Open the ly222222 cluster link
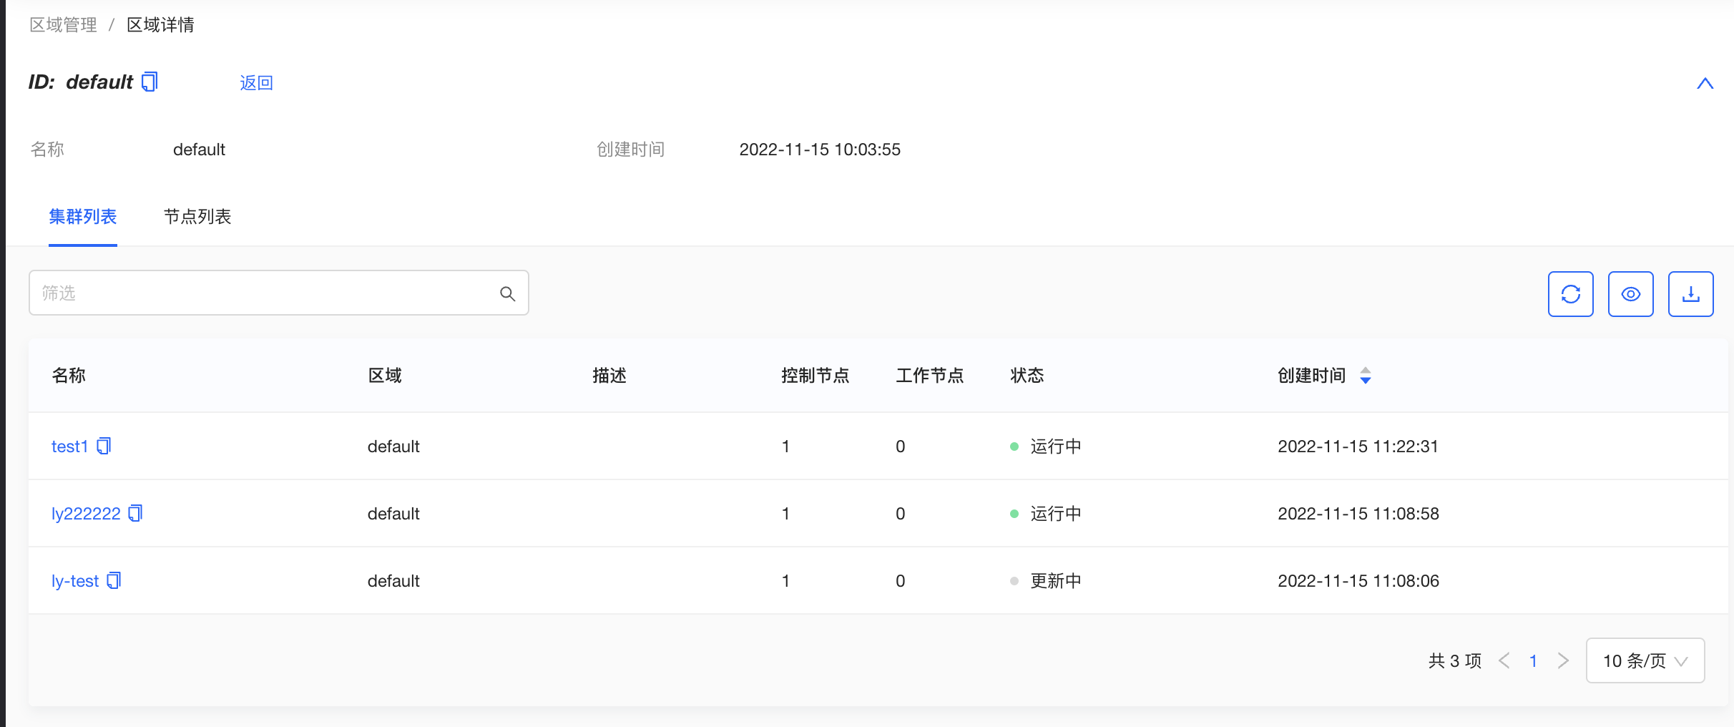Viewport: 1734px width, 727px height. [x=86, y=514]
